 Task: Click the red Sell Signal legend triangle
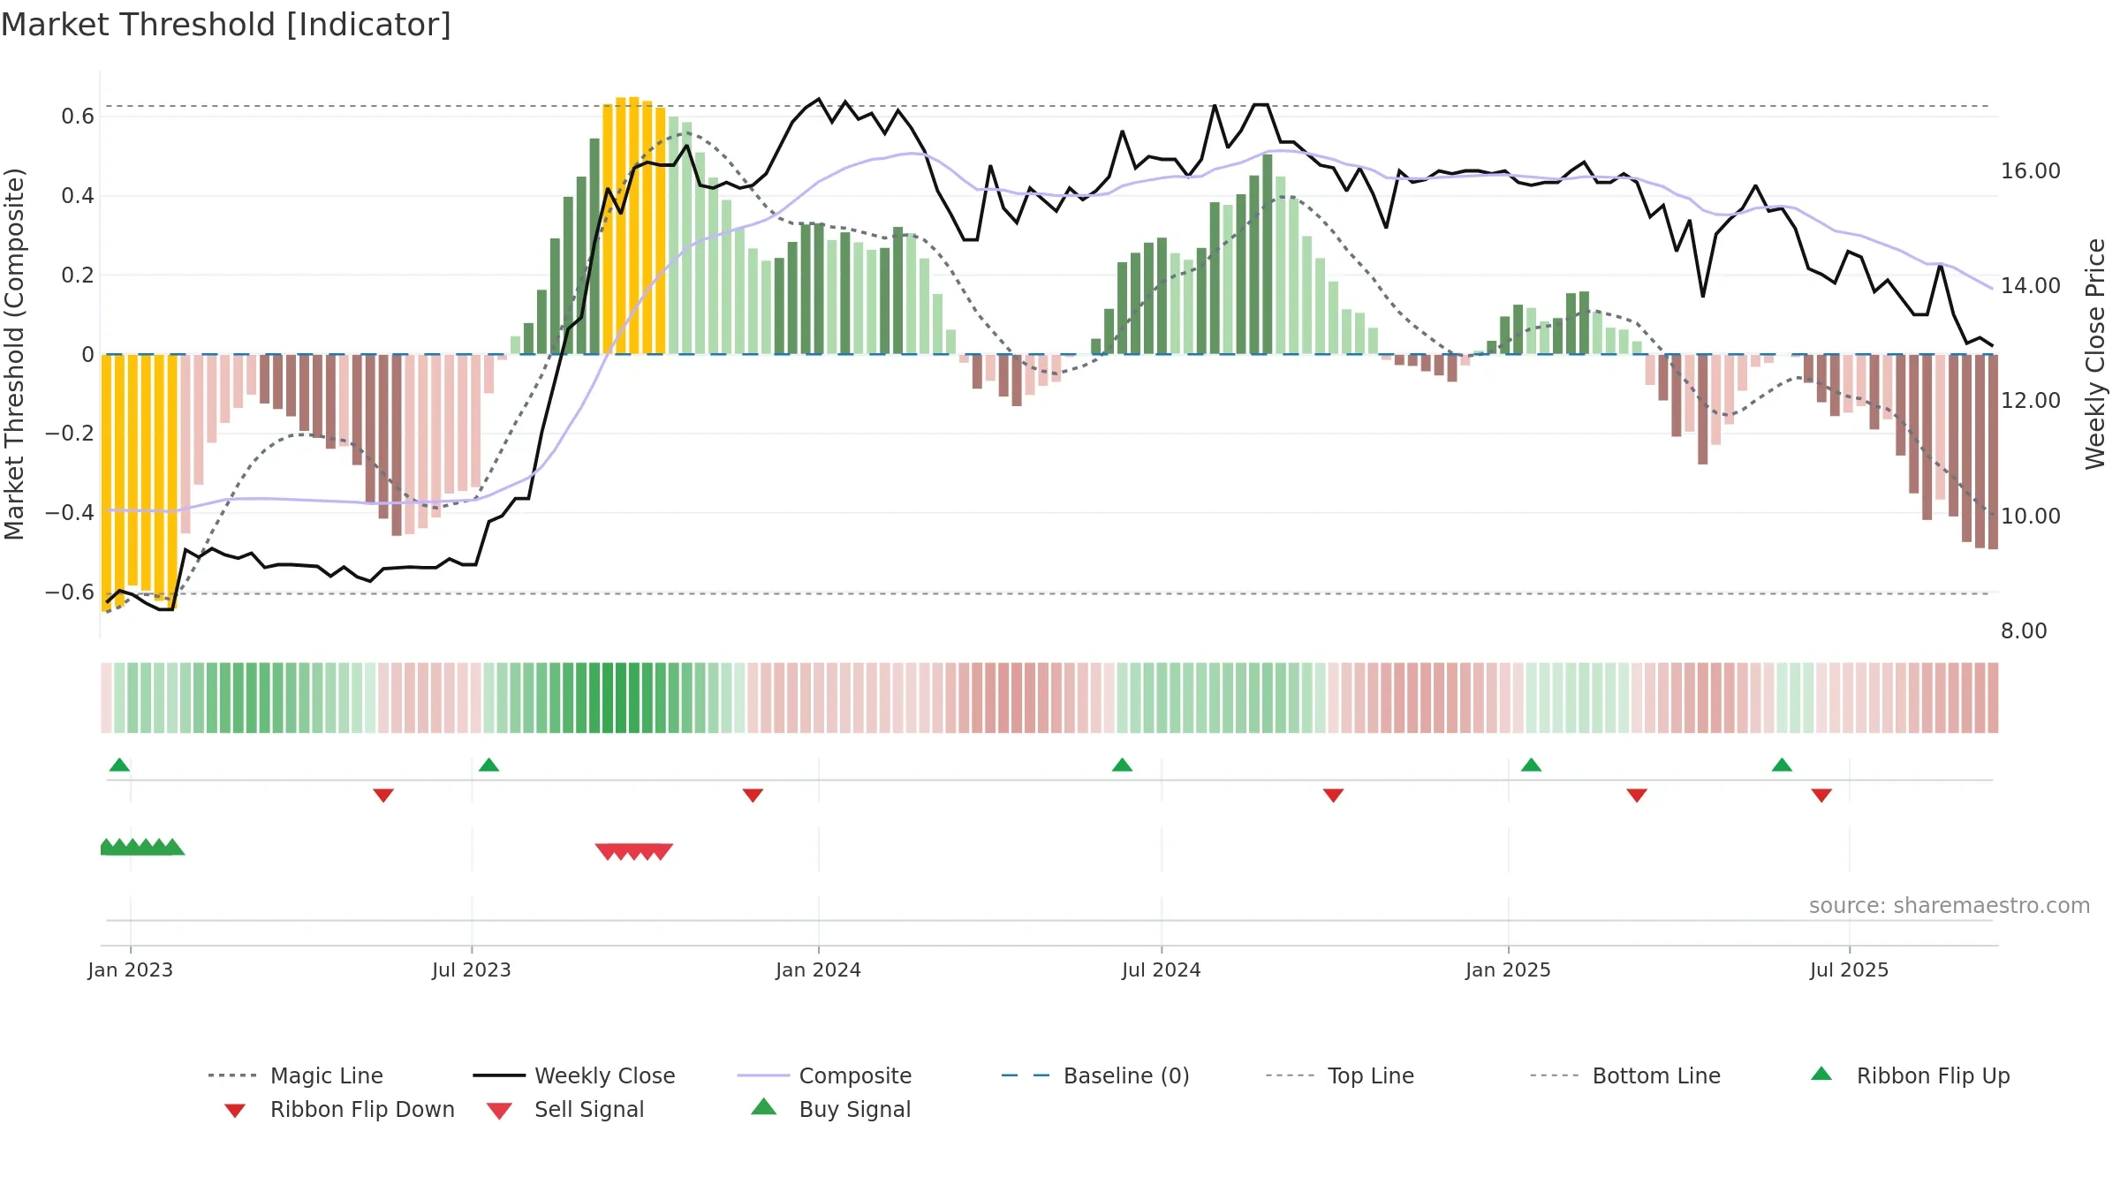pyautogui.click(x=499, y=1111)
